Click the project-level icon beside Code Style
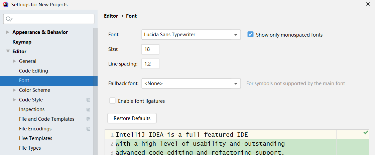The image size is (375, 155). coord(88,100)
